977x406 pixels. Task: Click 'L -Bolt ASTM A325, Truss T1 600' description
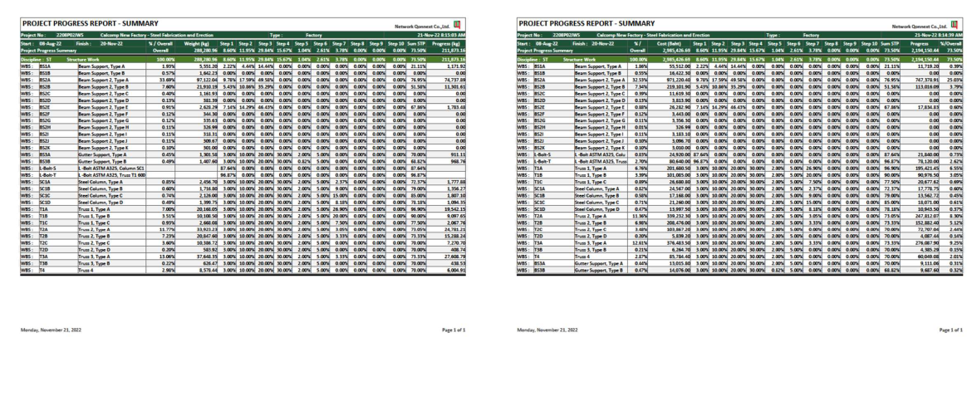pos(112,176)
